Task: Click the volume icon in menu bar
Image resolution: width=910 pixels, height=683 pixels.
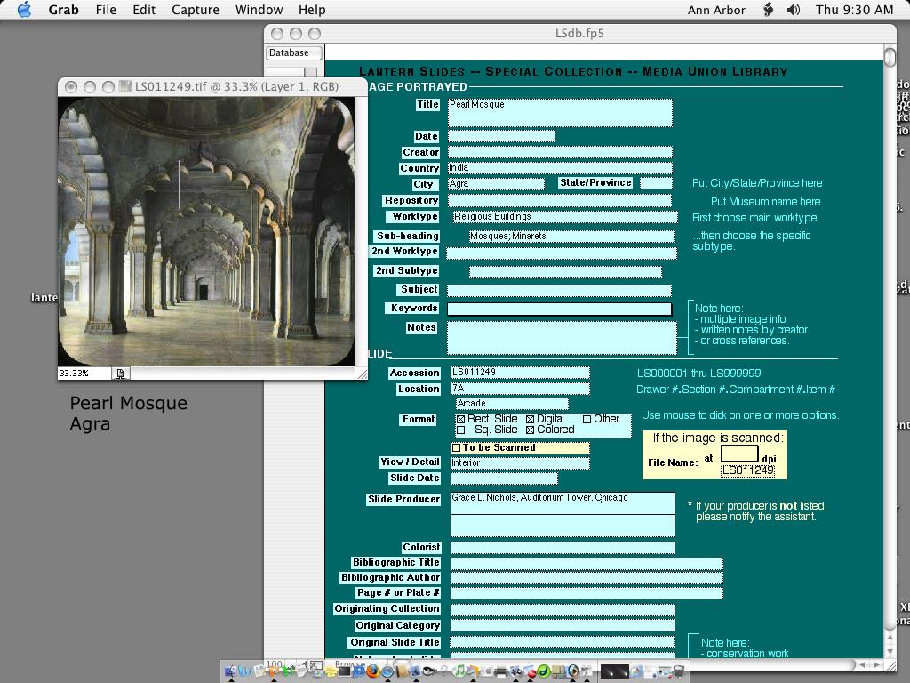Action: click(794, 10)
